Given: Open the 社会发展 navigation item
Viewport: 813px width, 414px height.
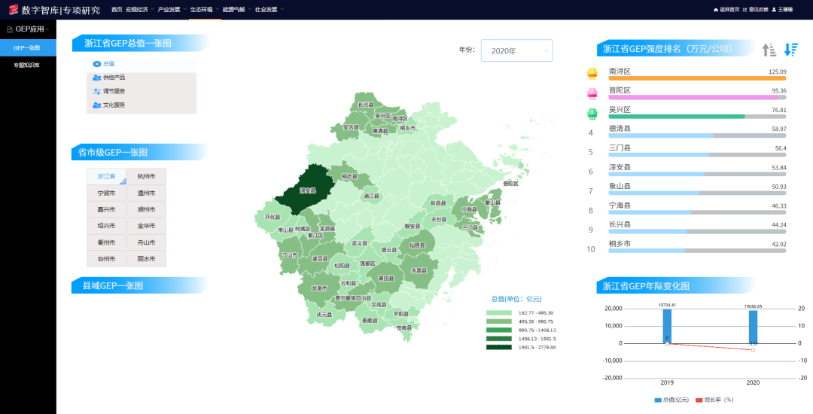Looking at the screenshot, I should coord(266,9).
